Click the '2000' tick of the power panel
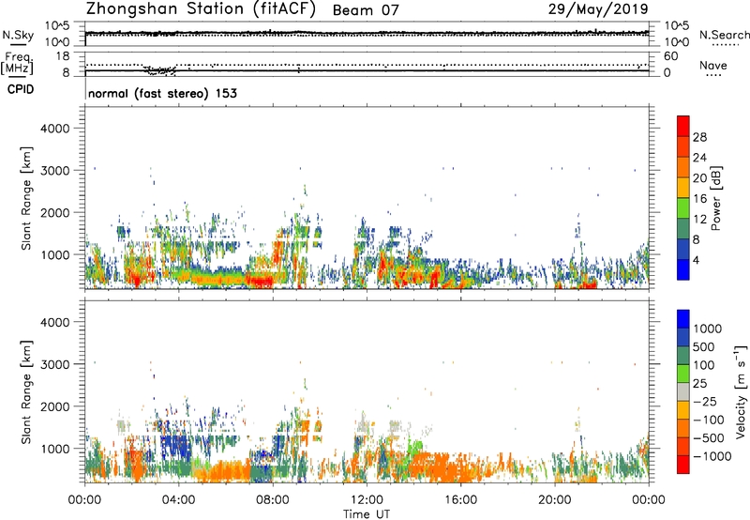The image size is (750, 520). tap(55, 212)
